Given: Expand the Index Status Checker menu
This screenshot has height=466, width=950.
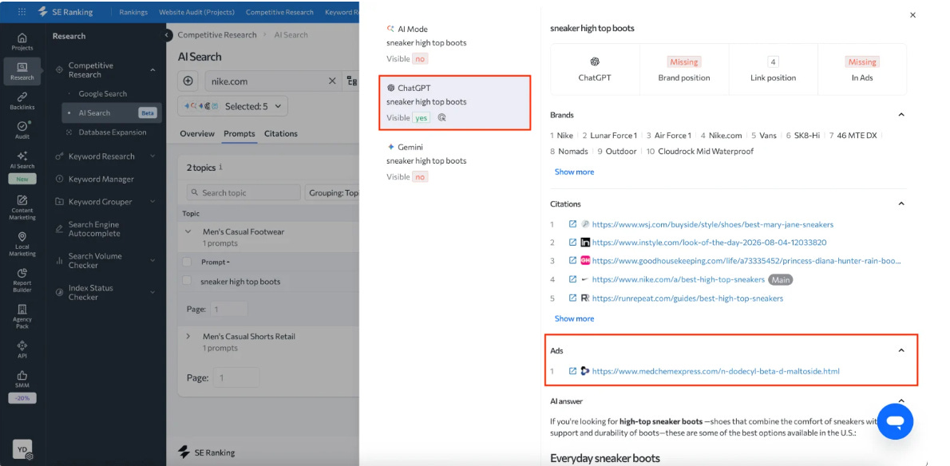Looking at the screenshot, I should [x=152, y=292].
